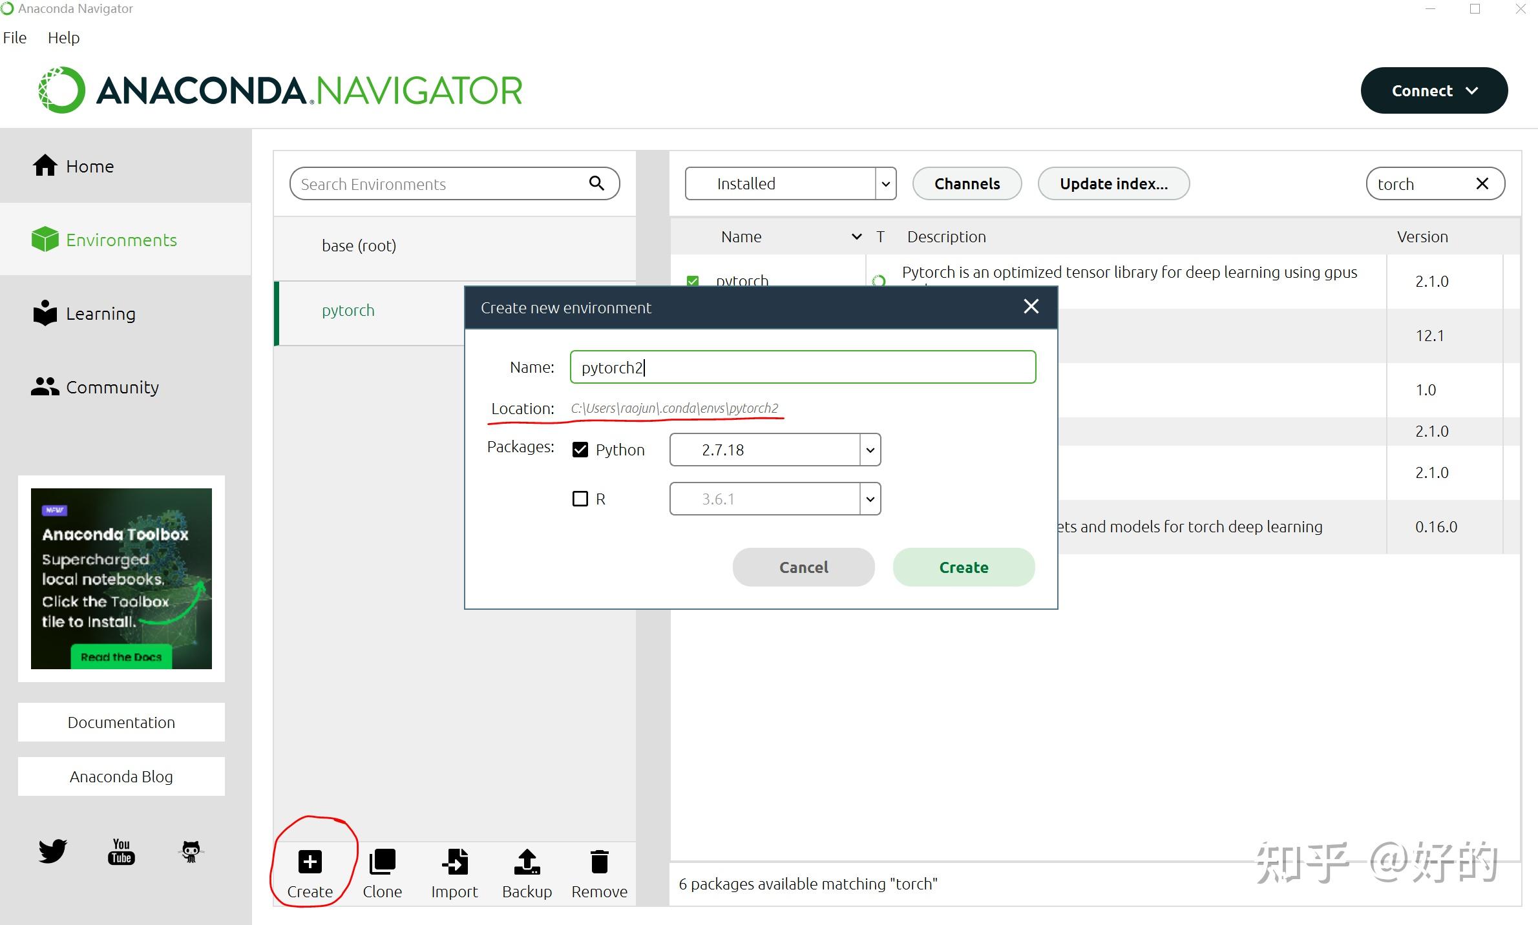Uncheck the Python package checkbox

point(580,450)
